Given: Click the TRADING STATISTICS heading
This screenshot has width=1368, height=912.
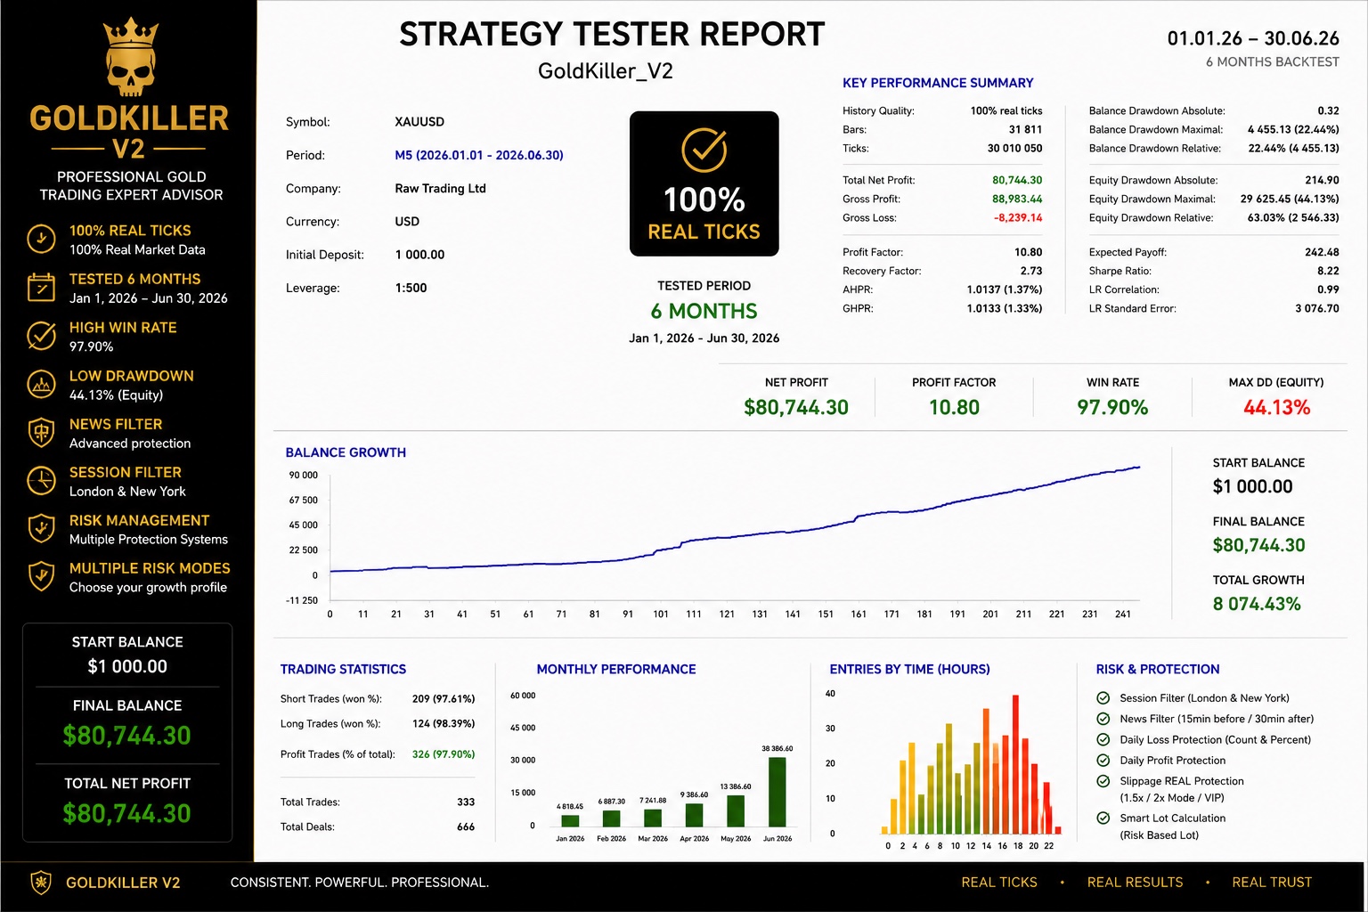Looking at the screenshot, I should coord(343,670).
